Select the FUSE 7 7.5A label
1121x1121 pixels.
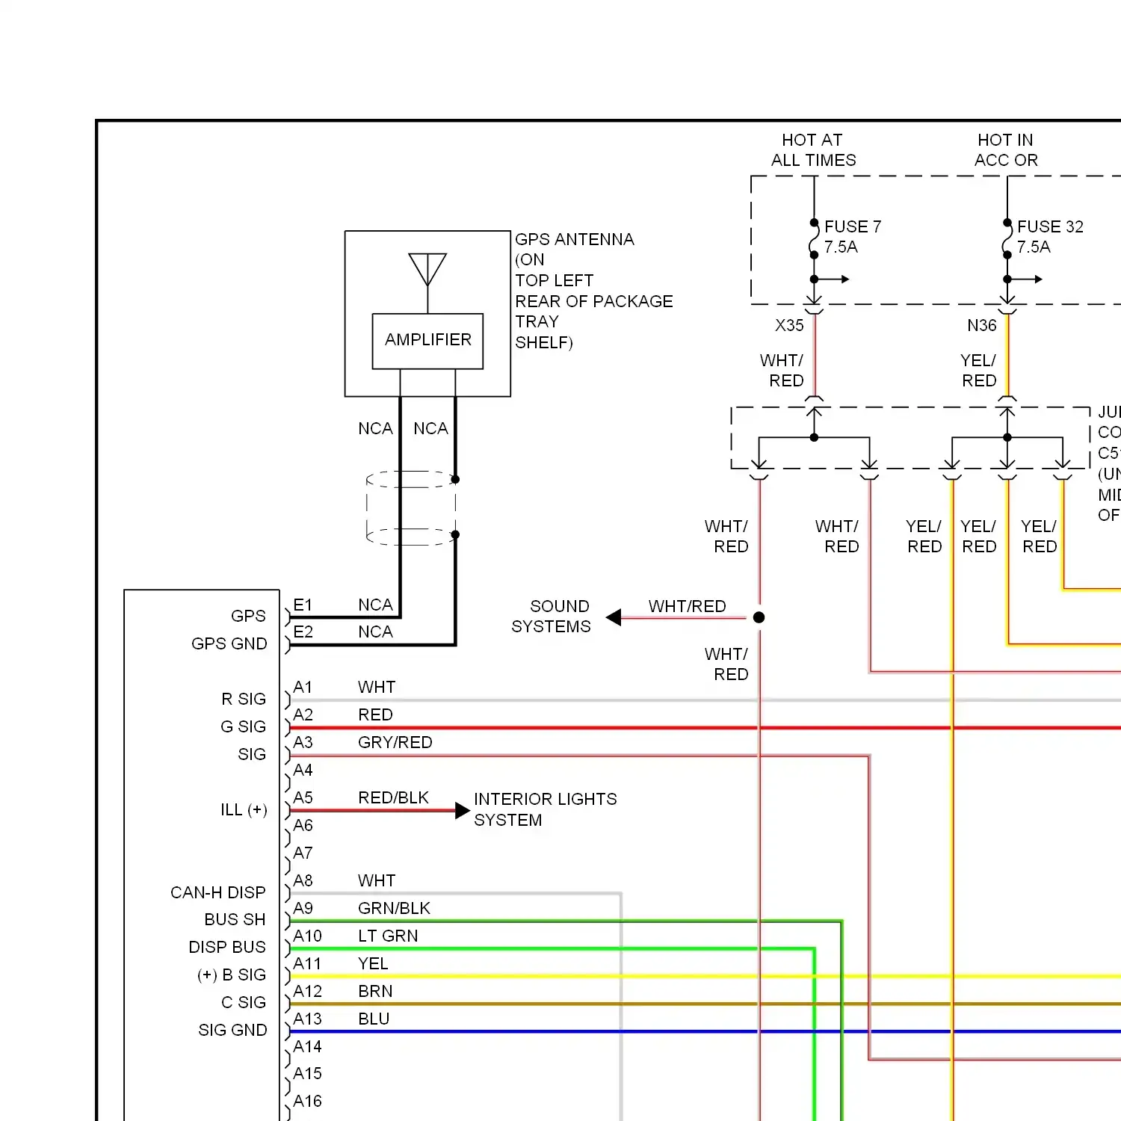852,237
